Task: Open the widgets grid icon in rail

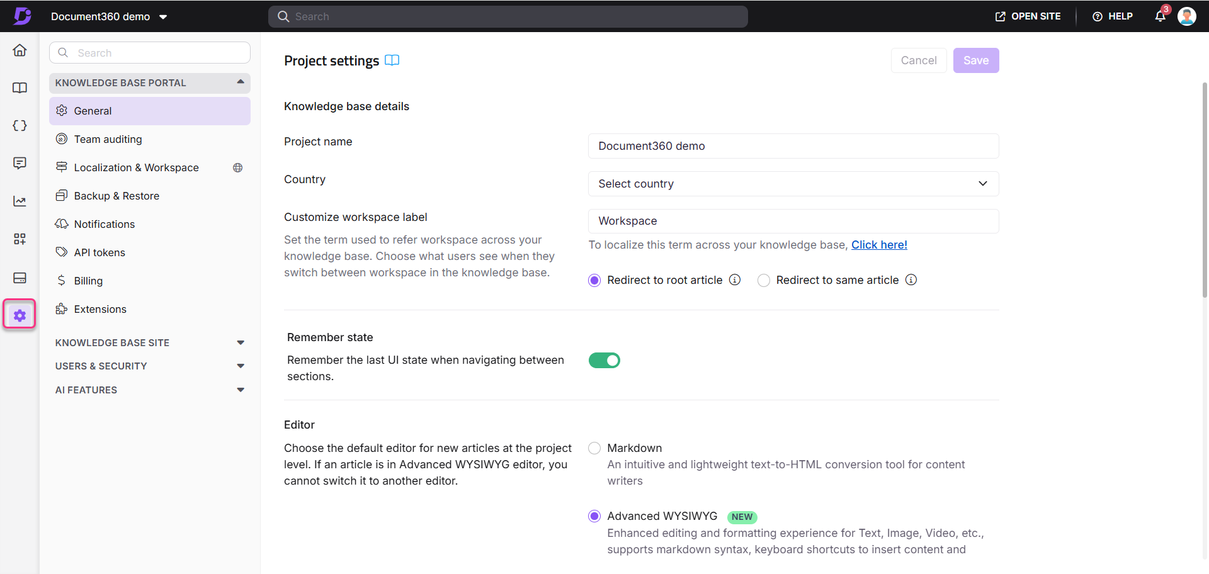Action: coord(20,239)
